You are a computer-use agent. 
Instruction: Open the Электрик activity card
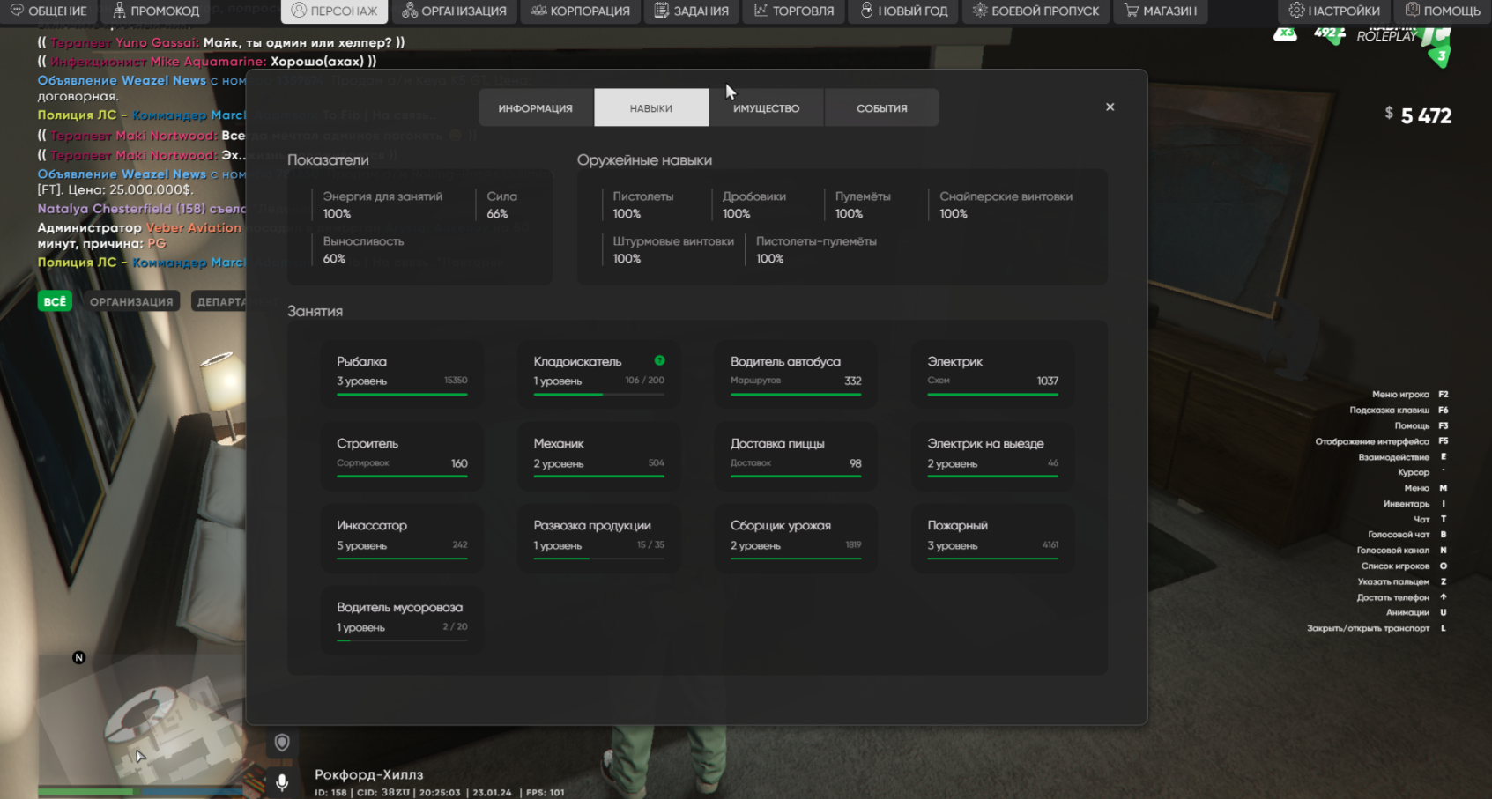click(x=992, y=374)
